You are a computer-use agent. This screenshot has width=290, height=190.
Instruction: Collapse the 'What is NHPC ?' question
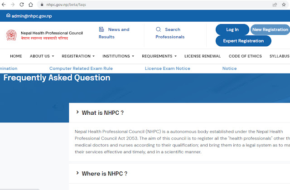pyautogui.click(x=179, y=112)
